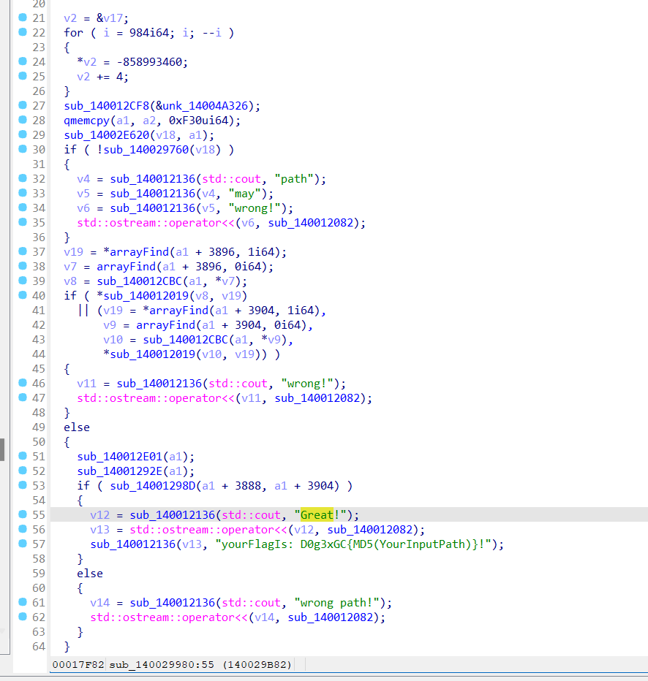The width and height of the screenshot is (648, 681).
Task: Click status bar offset 00017F82
Action: [78, 664]
